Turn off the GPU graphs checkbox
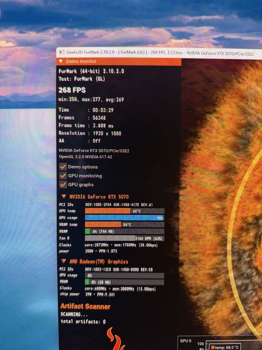This screenshot has width=262, height=350. point(63,184)
